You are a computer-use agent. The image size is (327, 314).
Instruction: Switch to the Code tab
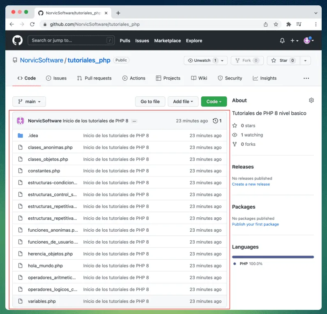[26, 78]
